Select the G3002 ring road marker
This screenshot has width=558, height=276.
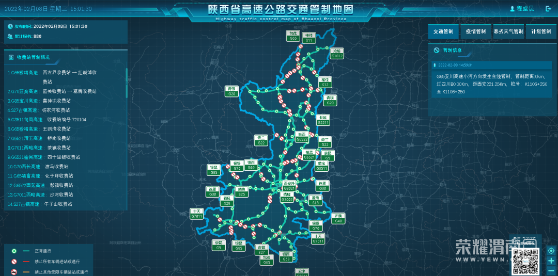pos(287,197)
